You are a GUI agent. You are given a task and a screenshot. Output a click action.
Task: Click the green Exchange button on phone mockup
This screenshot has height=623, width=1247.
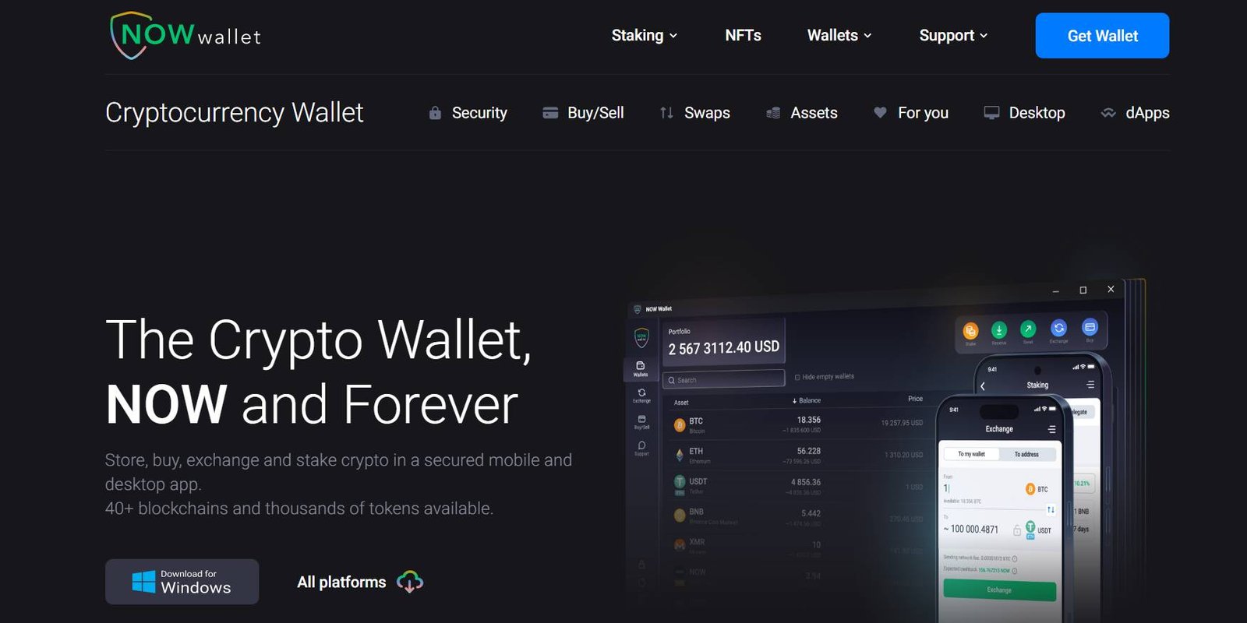(x=999, y=590)
